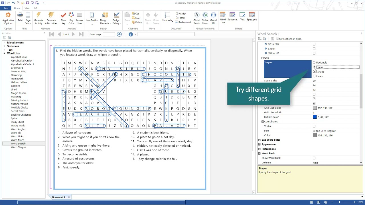The width and height of the screenshot is (365, 205).
Task: Click the Print button in ribbon
Action: click(20, 17)
